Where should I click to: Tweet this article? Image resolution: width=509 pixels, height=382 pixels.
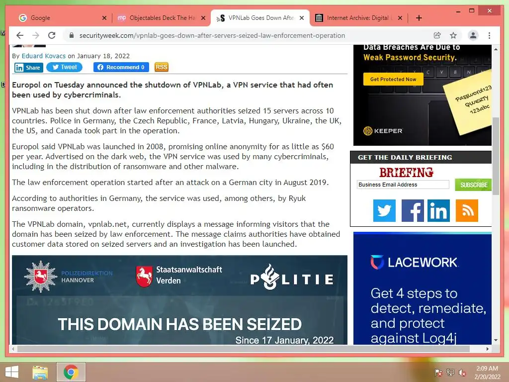pos(64,67)
